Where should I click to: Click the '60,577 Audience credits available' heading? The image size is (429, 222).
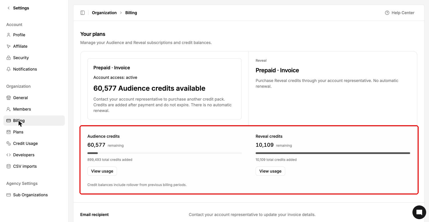tap(149, 88)
